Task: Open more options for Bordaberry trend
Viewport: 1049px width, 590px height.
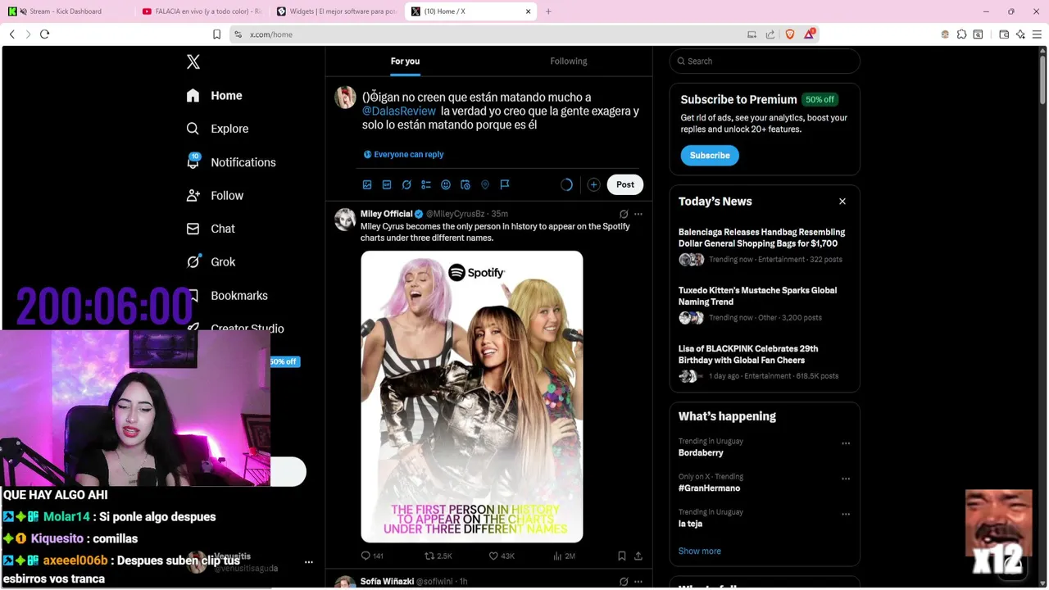Action: [846, 443]
